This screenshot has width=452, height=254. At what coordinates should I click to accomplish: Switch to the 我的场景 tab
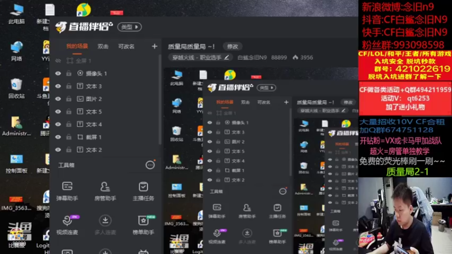tap(77, 46)
